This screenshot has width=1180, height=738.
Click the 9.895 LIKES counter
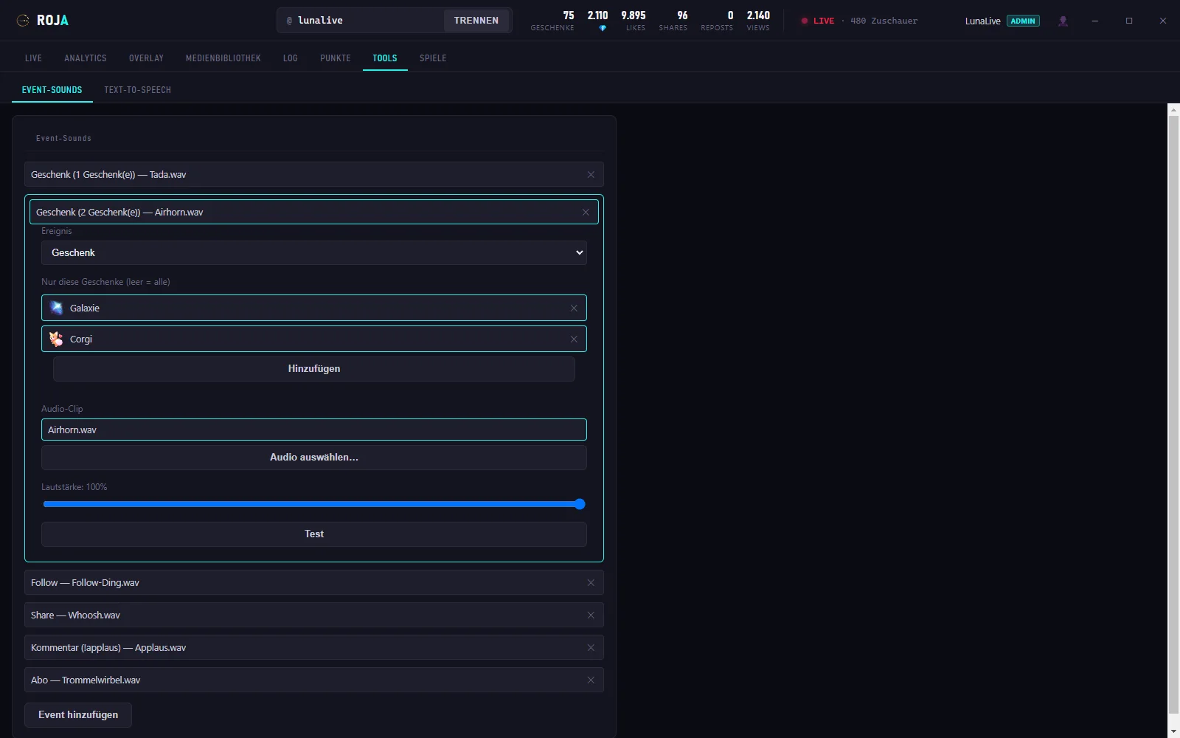[x=634, y=21]
